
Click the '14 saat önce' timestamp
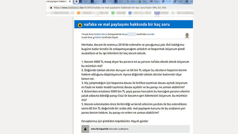pos(87,34)
